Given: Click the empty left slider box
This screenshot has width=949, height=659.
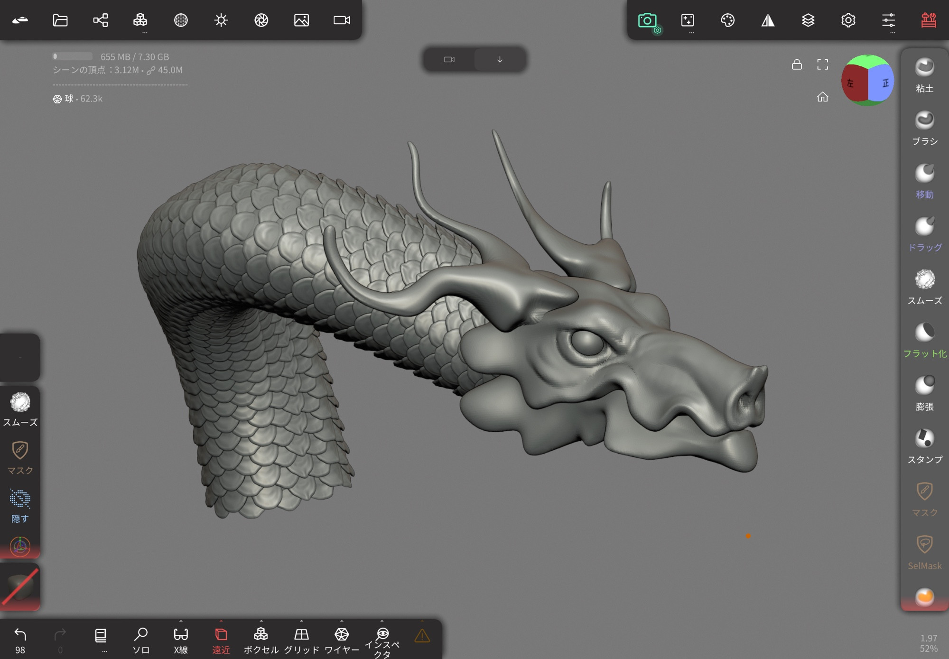Looking at the screenshot, I should (20, 357).
